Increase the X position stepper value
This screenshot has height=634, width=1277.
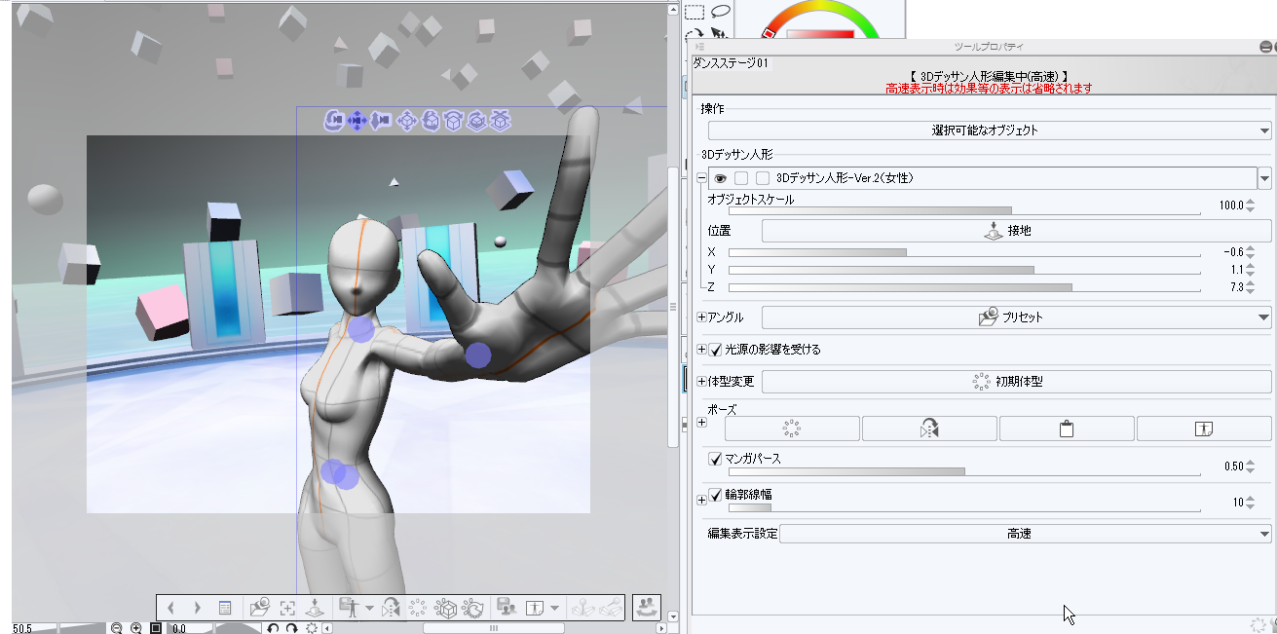click(x=1252, y=248)
